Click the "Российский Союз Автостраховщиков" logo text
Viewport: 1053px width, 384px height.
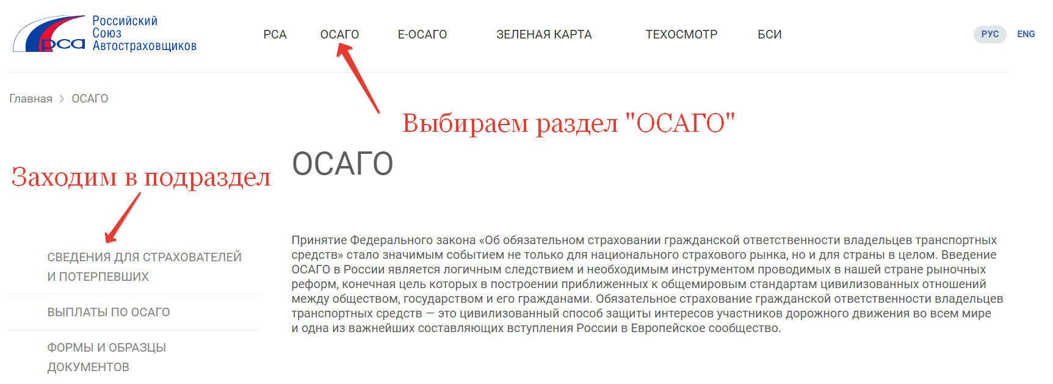coord(143,34)
